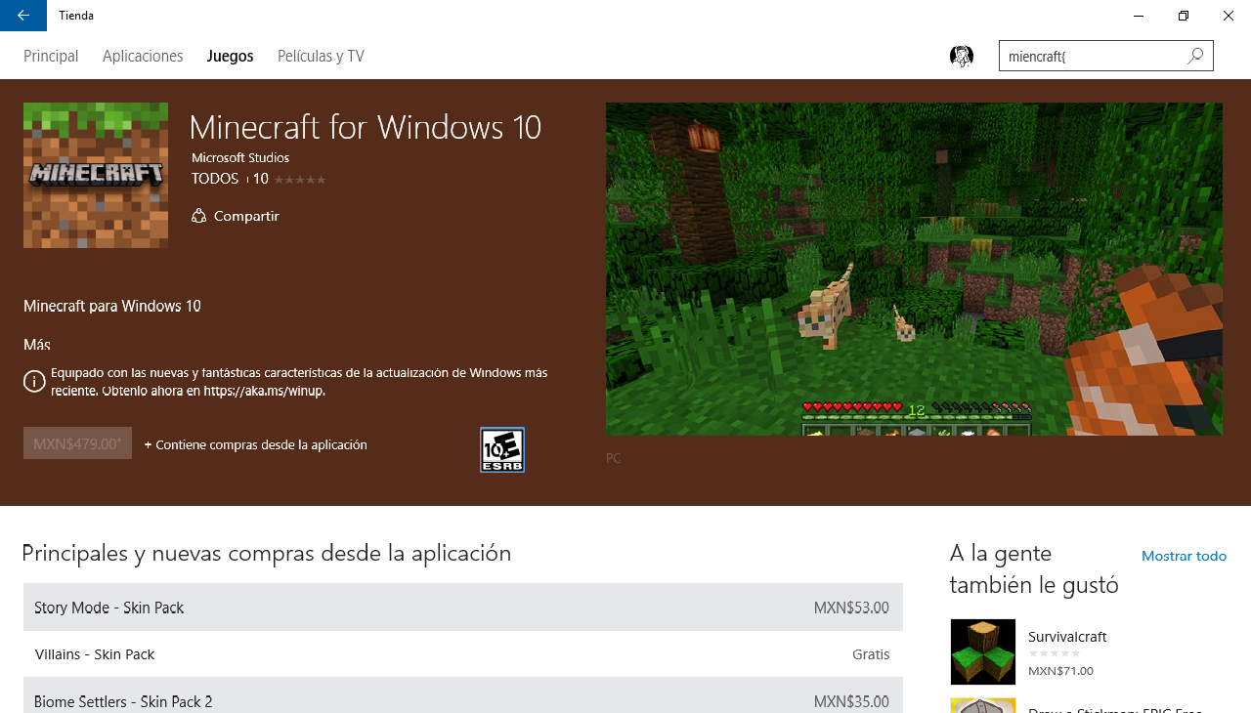
Task: Open the Principal tab
Action: point(51,56)
